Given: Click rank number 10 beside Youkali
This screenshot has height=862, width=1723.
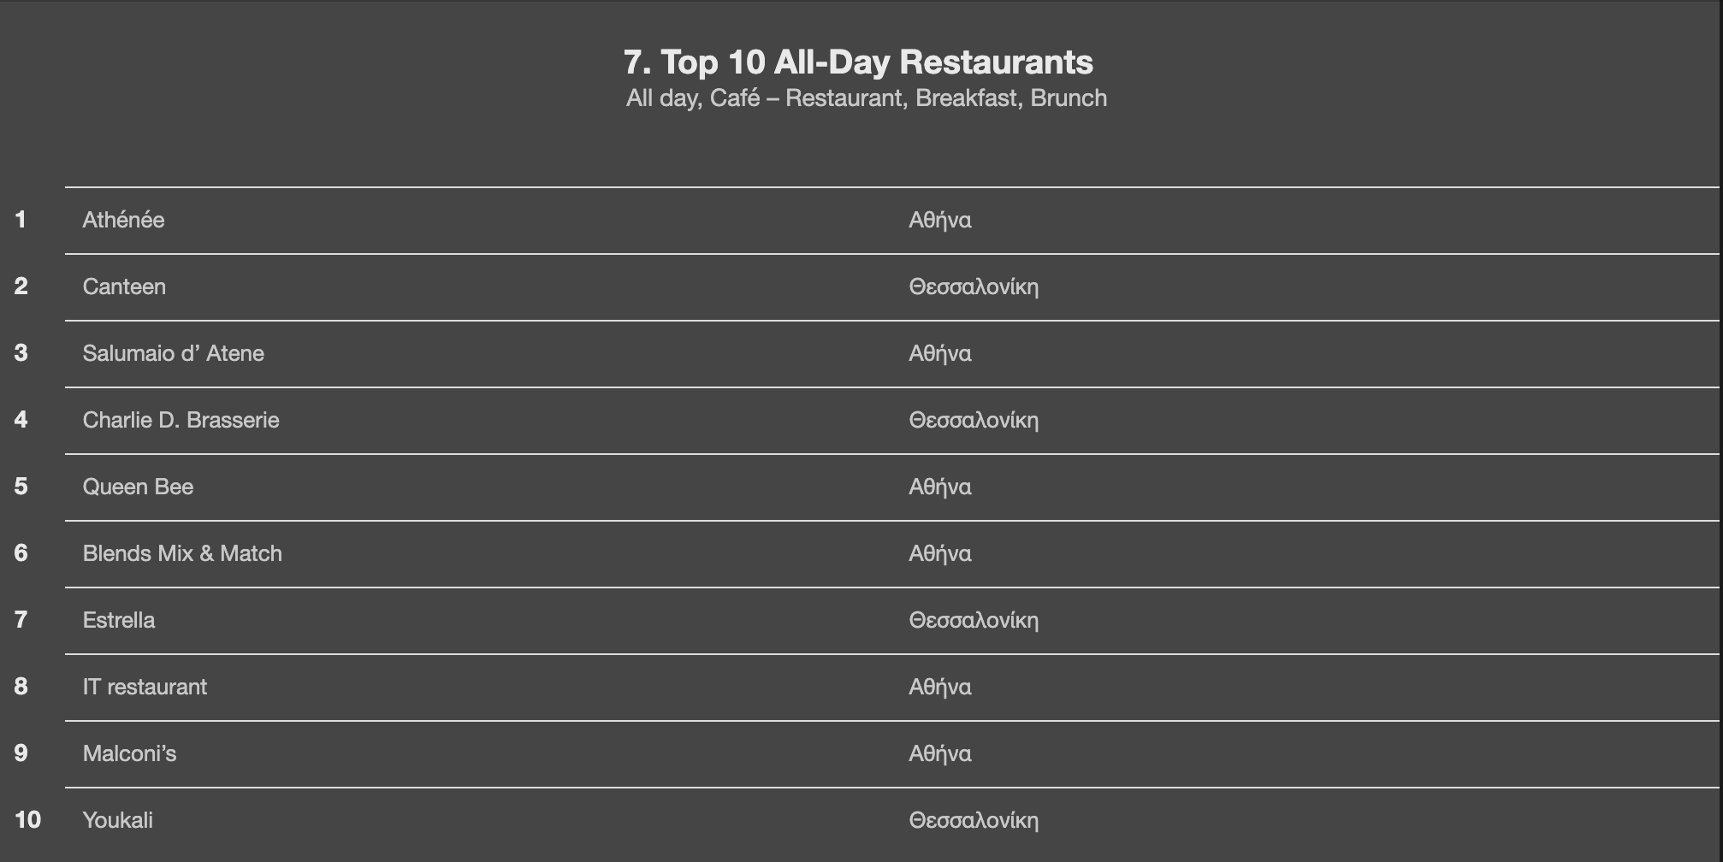Looking at the screenshot, I should 27,820.
